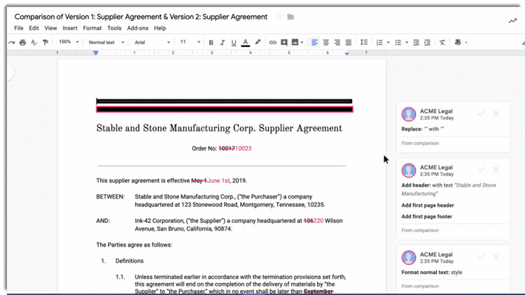Viewport: 525px width, 295px height.
Task: Open the text color picker
Action: tap(246, 43)
